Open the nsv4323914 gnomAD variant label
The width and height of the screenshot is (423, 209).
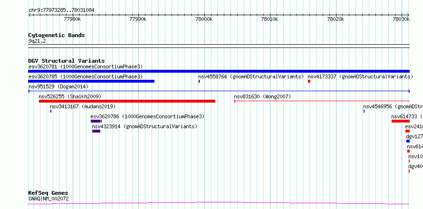(144, 126)
